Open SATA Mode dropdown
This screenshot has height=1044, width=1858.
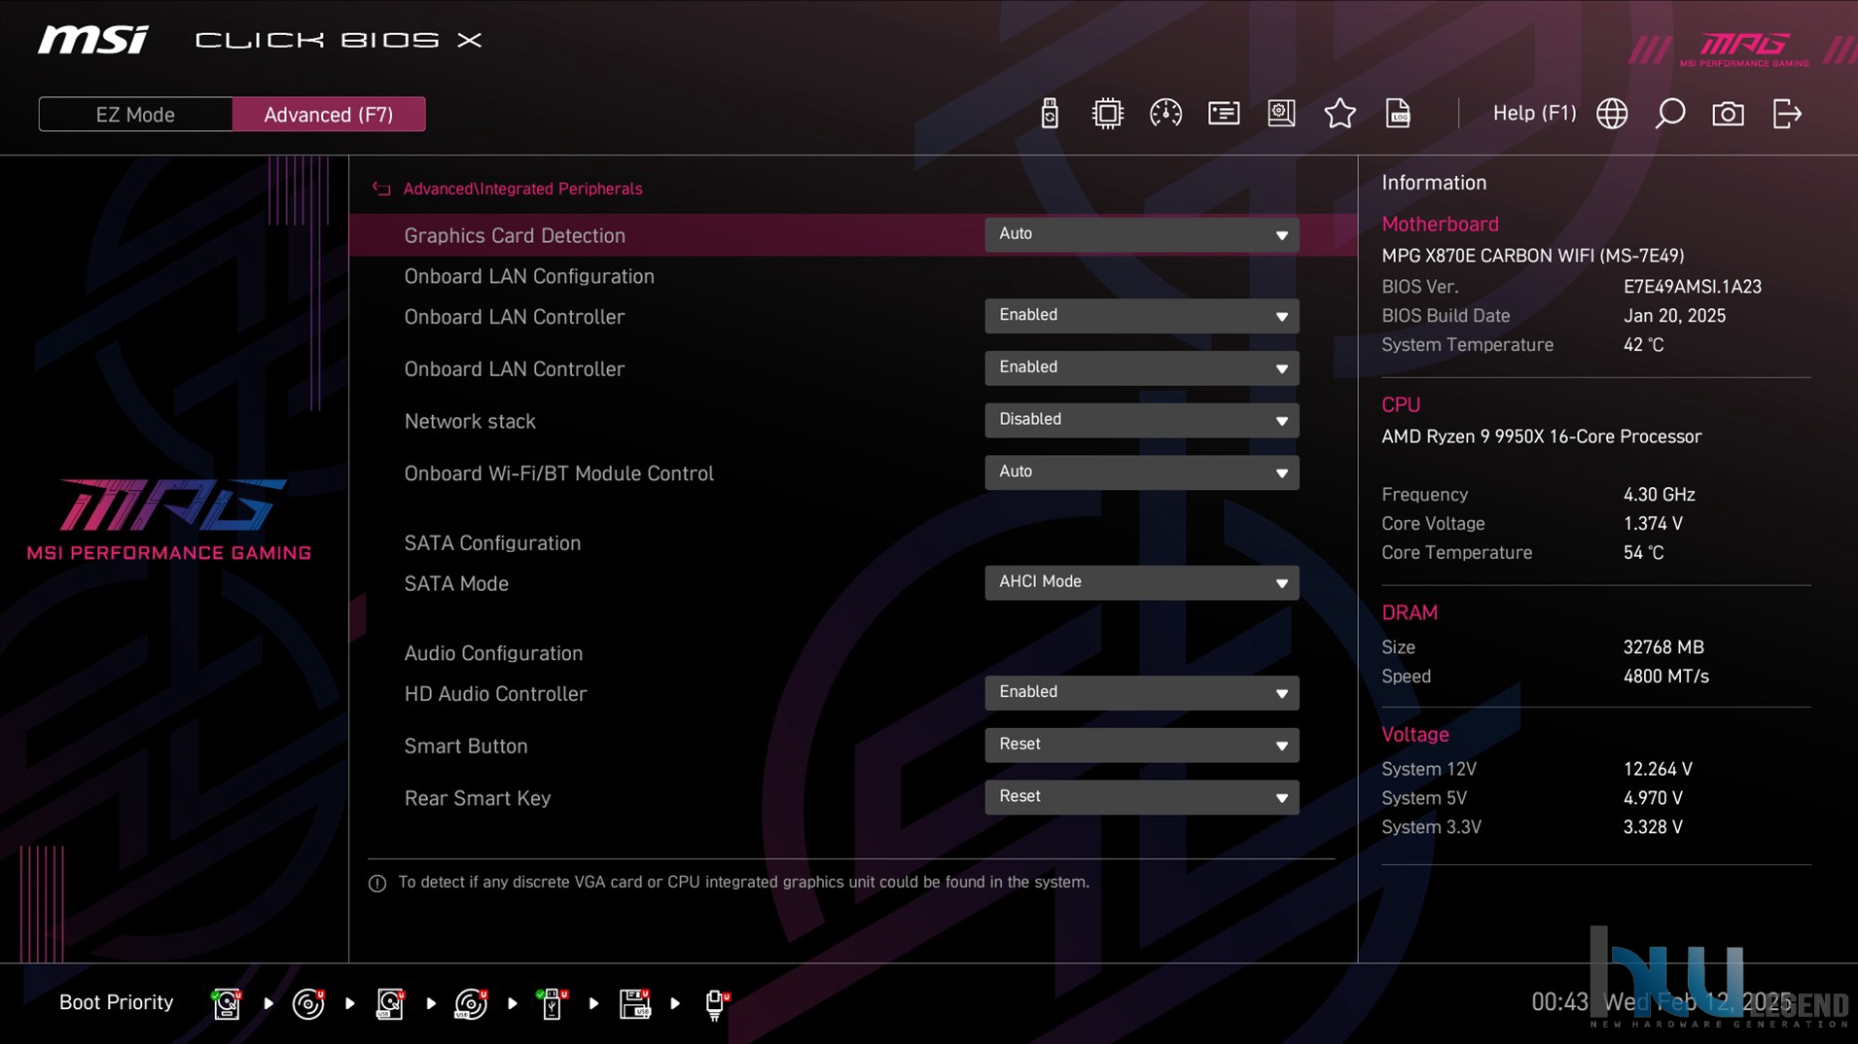point(1141,582)
